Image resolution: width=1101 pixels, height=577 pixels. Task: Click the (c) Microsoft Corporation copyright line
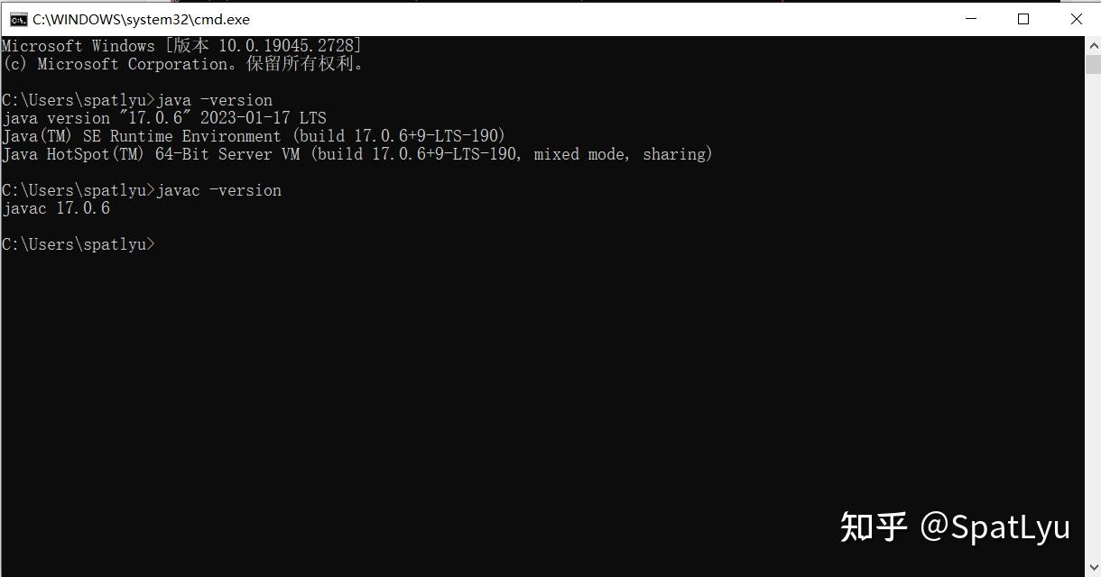[183, 64]
